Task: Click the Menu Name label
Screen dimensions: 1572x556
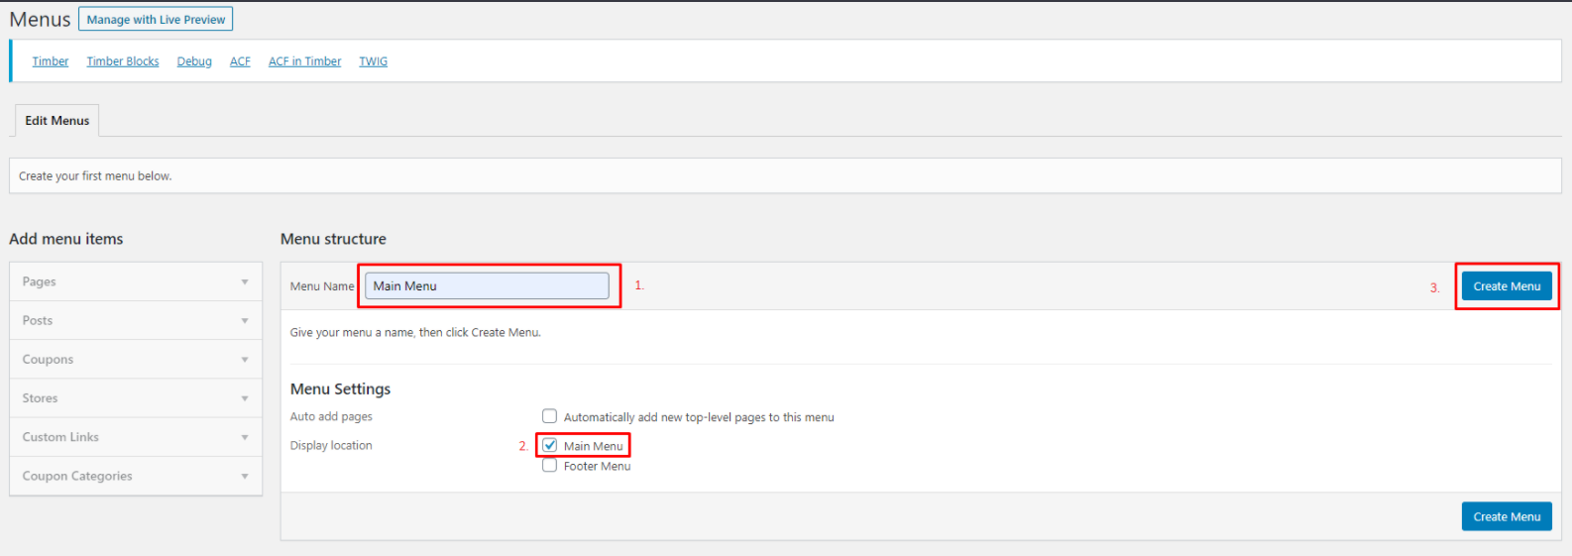Action: [322, 286]
